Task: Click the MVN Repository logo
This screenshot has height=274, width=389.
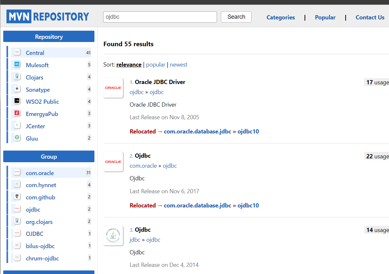Action: click(48, 16)
